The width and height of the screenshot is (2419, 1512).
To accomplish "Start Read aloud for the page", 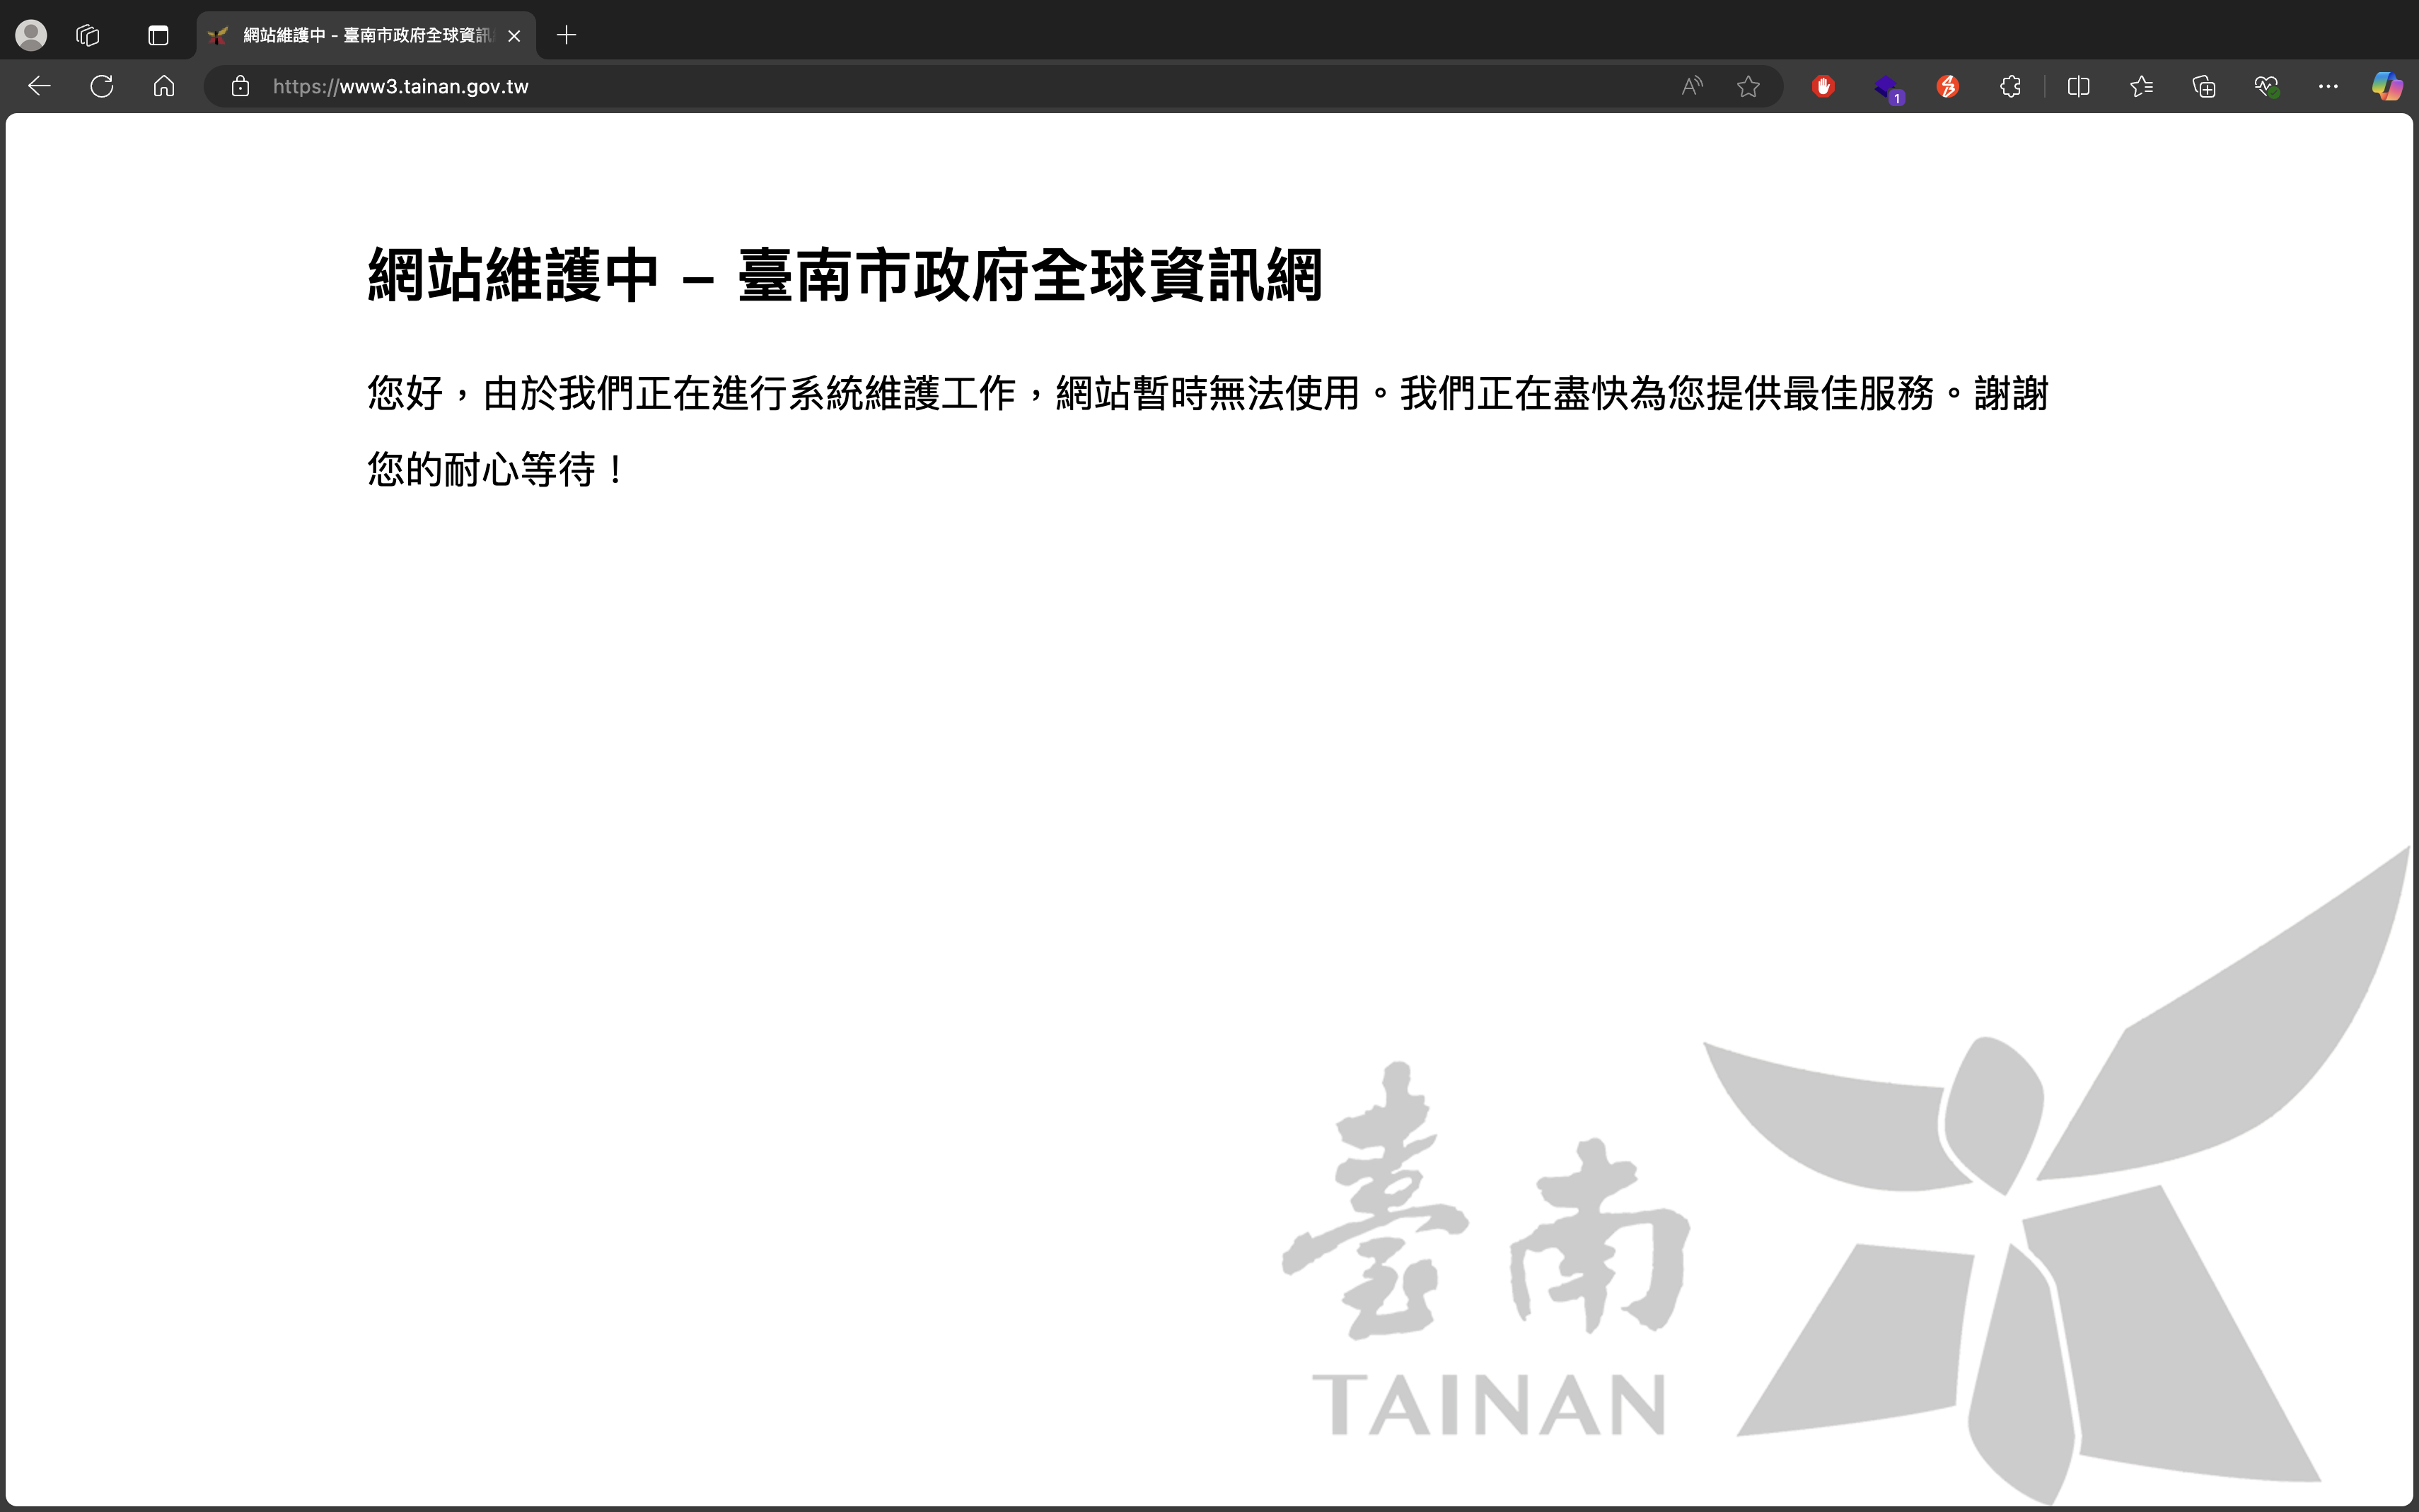I will click(1691, 86).
